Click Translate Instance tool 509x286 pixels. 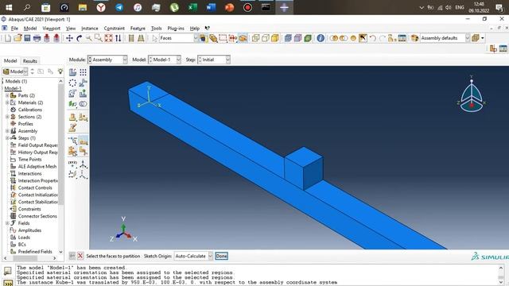[x=83, y=83]
